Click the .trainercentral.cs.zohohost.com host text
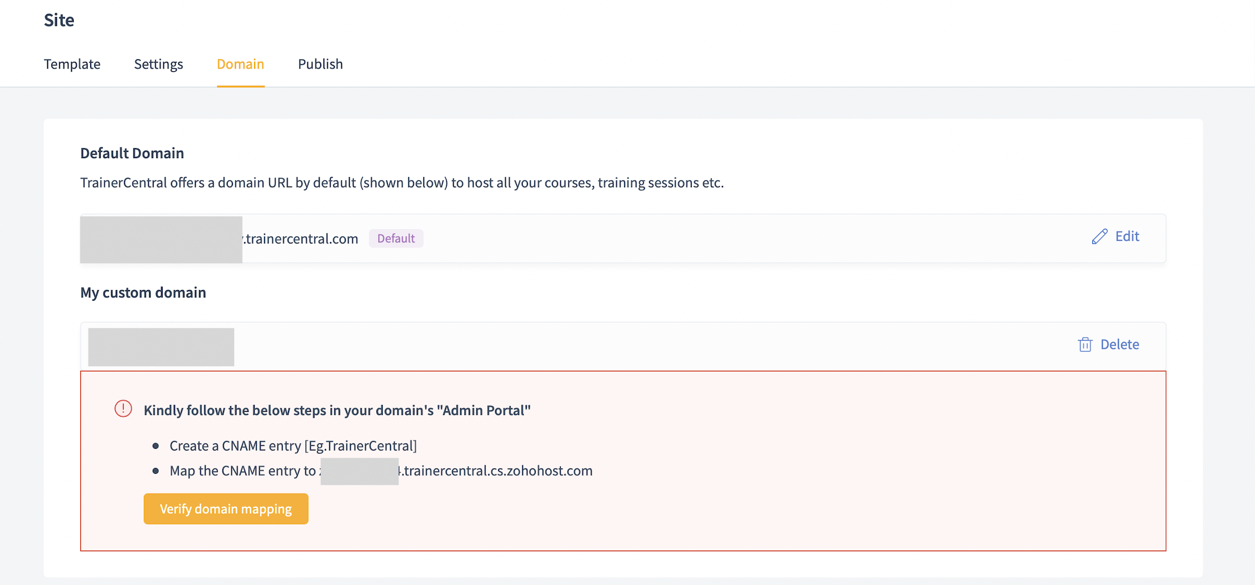This screenshot has width=1255, height=585. coord(496,471)
